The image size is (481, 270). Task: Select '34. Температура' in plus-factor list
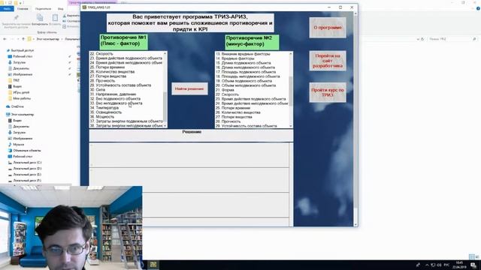[x=104, y=108]
